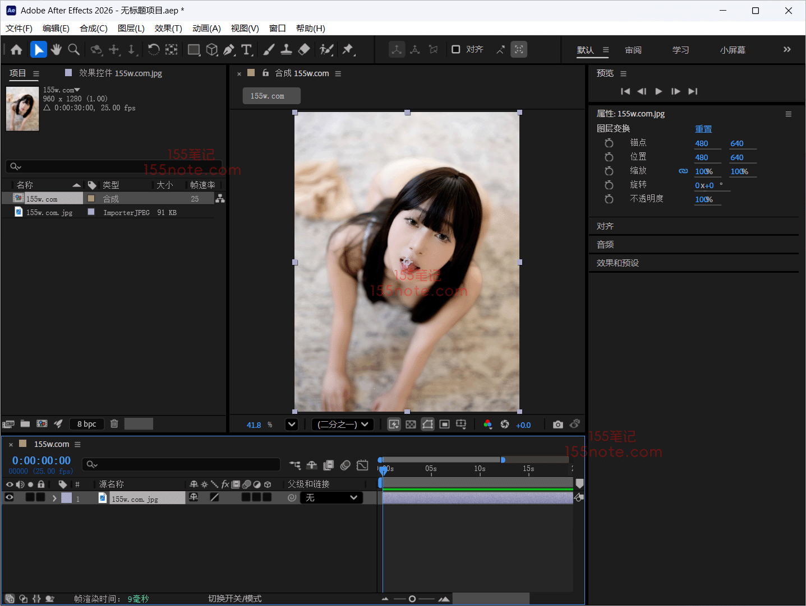
Task: Select the Puppet Pin tool
Action: (x=348, y=50)
